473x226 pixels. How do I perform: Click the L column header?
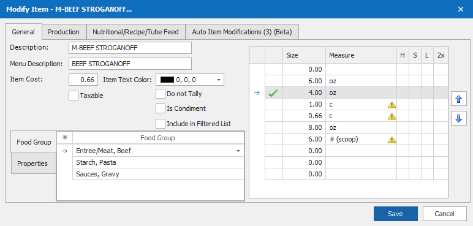(427, 55)
